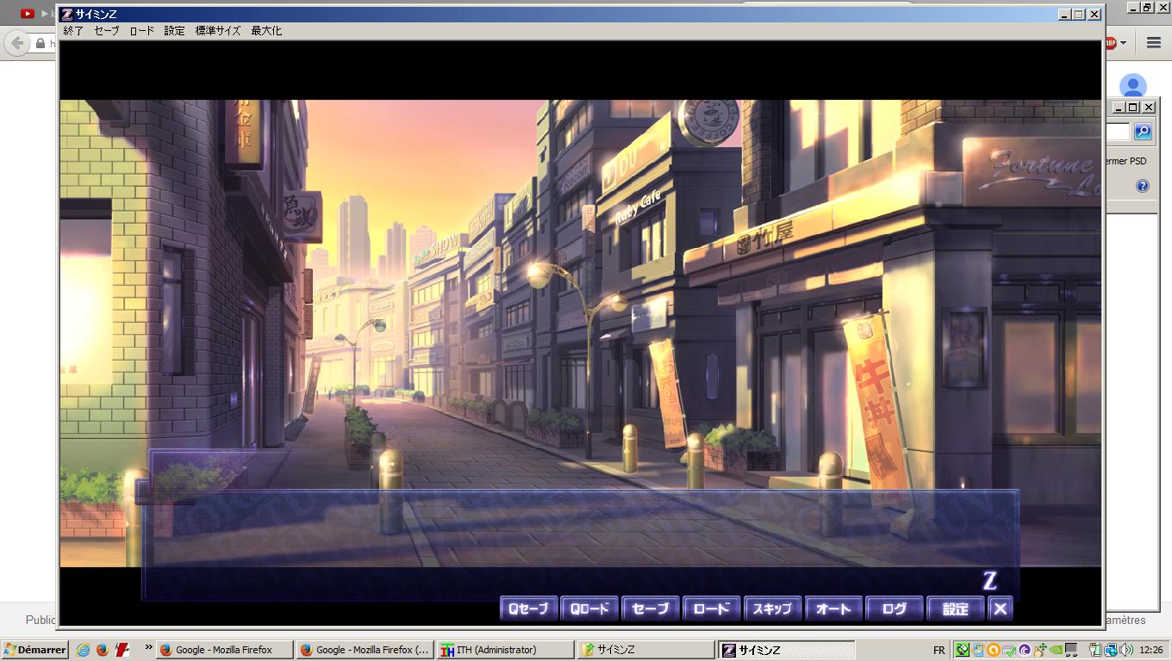Click the FR language indicator
The image size is (1172, 661).
point(938,650)
